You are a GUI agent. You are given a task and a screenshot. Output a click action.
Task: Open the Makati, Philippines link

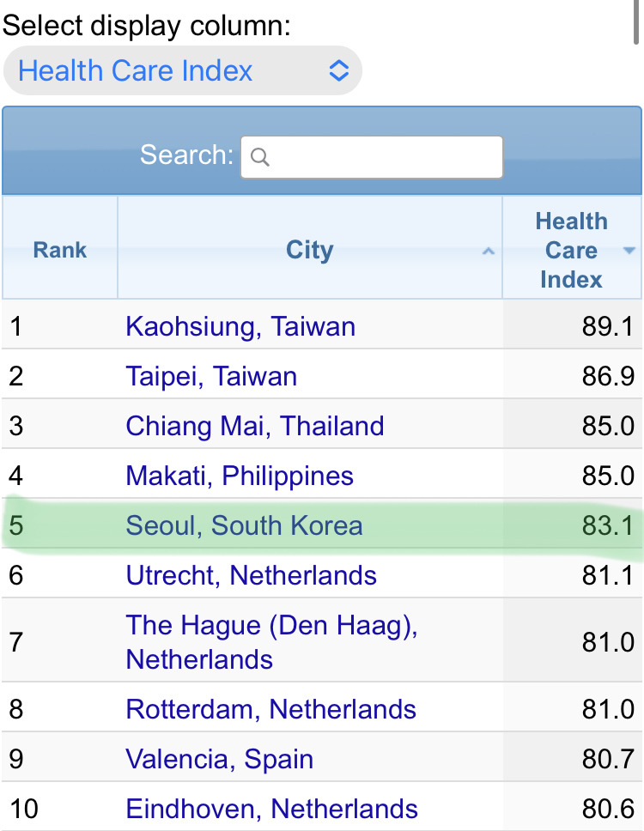coord(240,476)
